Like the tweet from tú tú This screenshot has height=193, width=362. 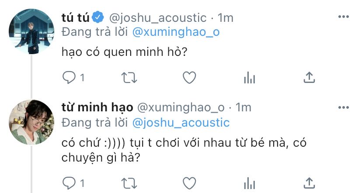pyautogui.click(x=189, y=77)
